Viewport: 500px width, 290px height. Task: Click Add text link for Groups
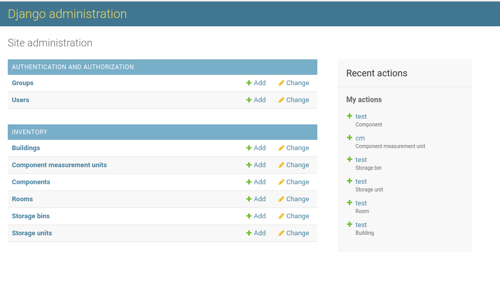tap(260, 83)
